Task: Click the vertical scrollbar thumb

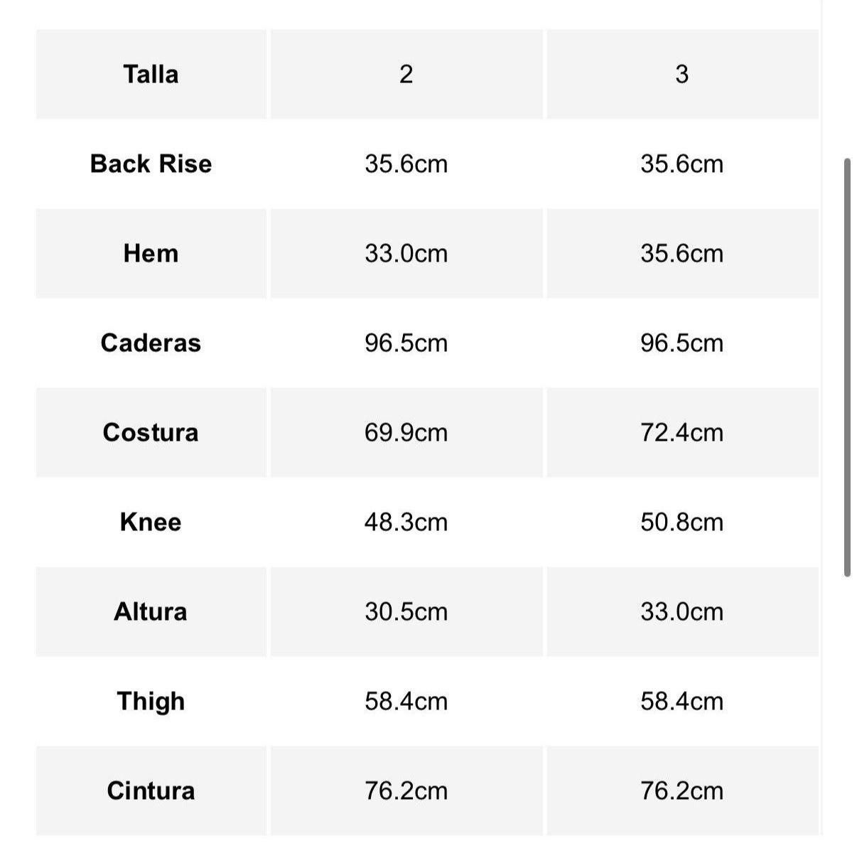Action: tap(847, 368)
